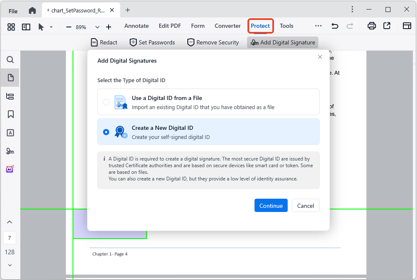Click the Undo icon in the toolbar
Viewport: 417px width, 280px height.
[335, 25]
